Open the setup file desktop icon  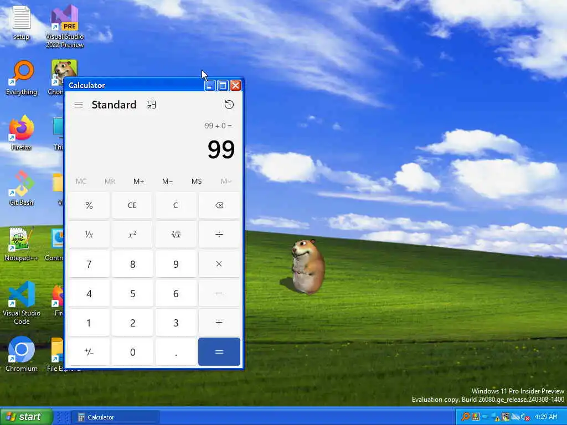[21, 23]
